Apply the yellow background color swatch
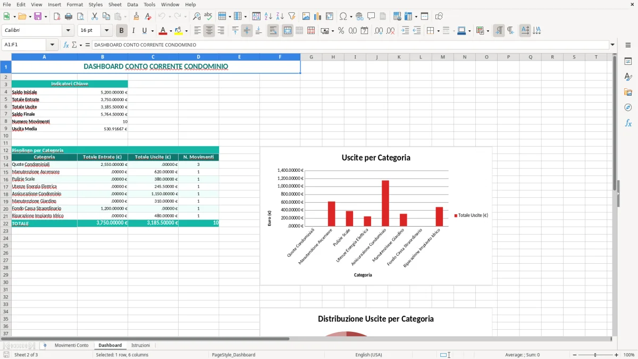The height and width of the screenshot is (359, 638). (x=179, y=31)
